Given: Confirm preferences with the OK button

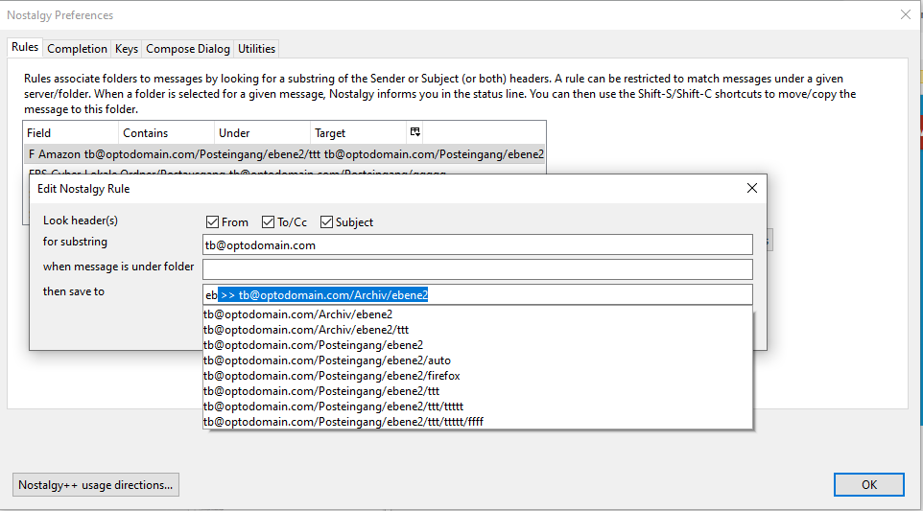Looking at the screenshot, I should pos(869,485).
